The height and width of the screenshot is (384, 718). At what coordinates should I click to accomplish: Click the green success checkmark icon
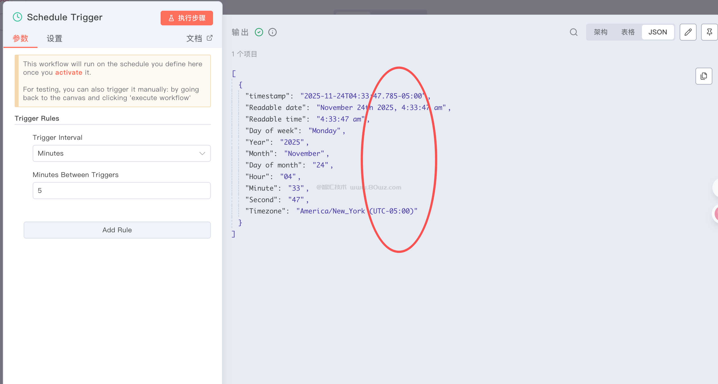click(x=259, y=32)
